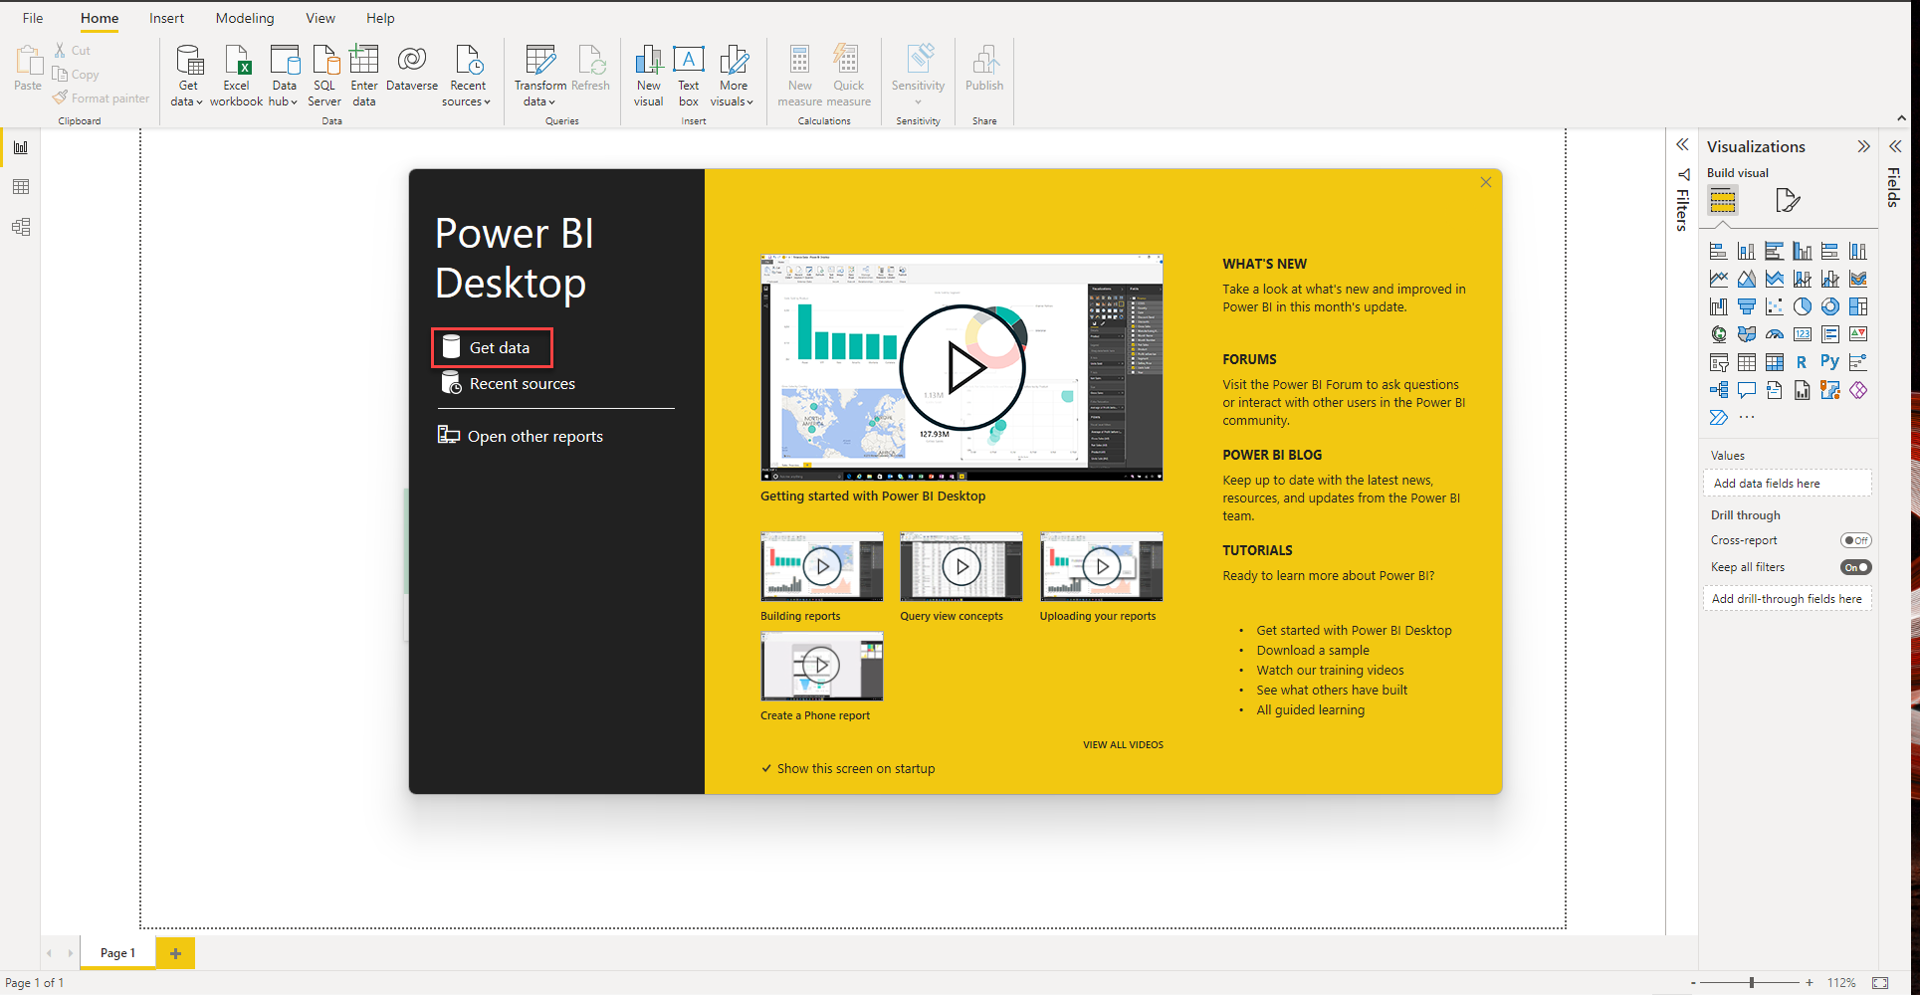Open the View ribbon tab
This screenshot has height=995, width=1920.
pos(320,18)
